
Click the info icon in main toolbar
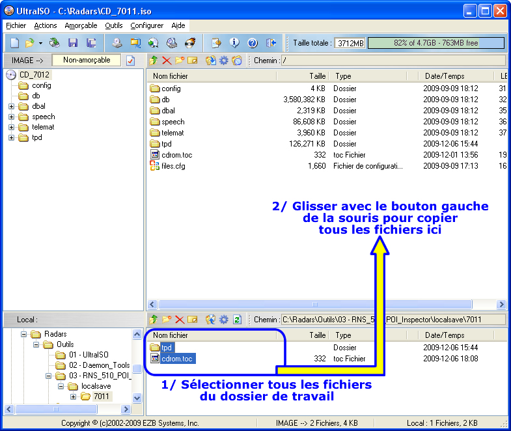(x=235, y=44)
